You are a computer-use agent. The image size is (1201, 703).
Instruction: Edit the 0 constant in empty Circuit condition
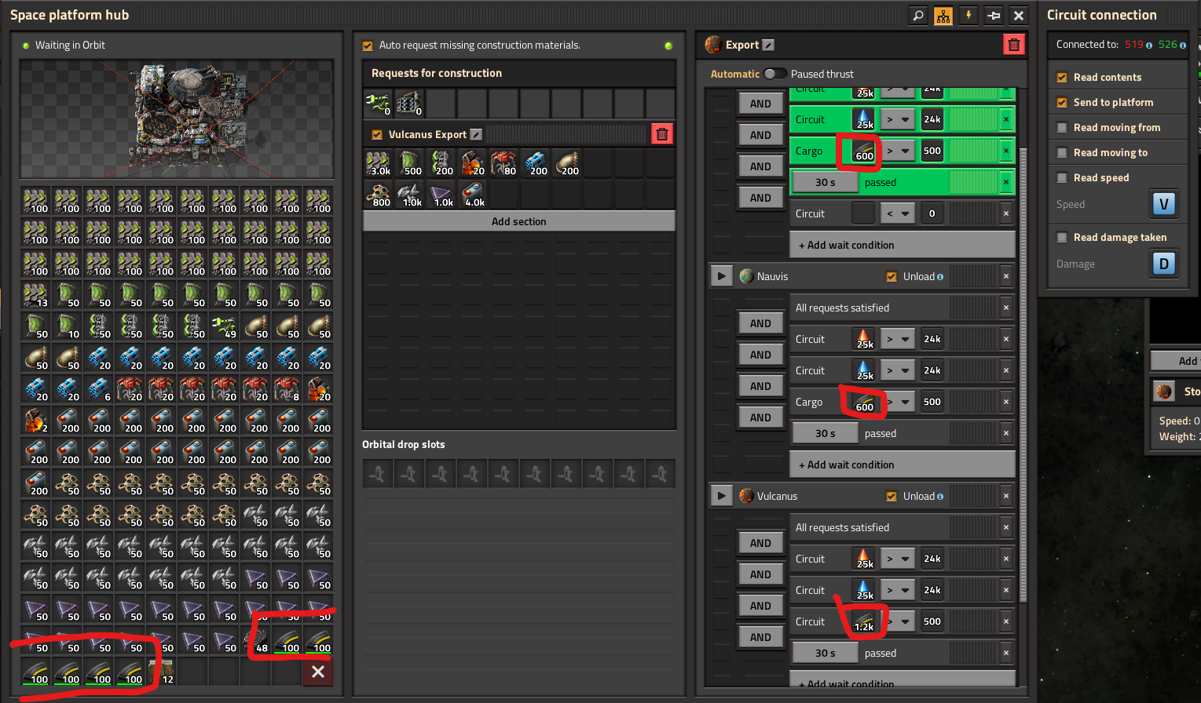click(x=932, y=213)
